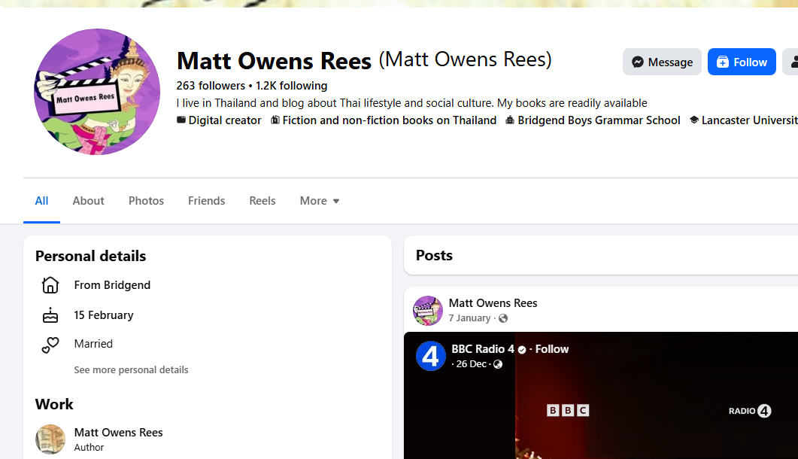
Task: Open the Reels tab
Action: click(262, 201)
